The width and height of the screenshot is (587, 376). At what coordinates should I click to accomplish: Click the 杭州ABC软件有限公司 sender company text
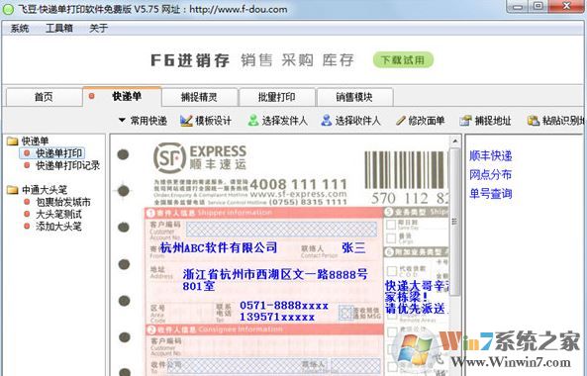[x=219, y=247]
